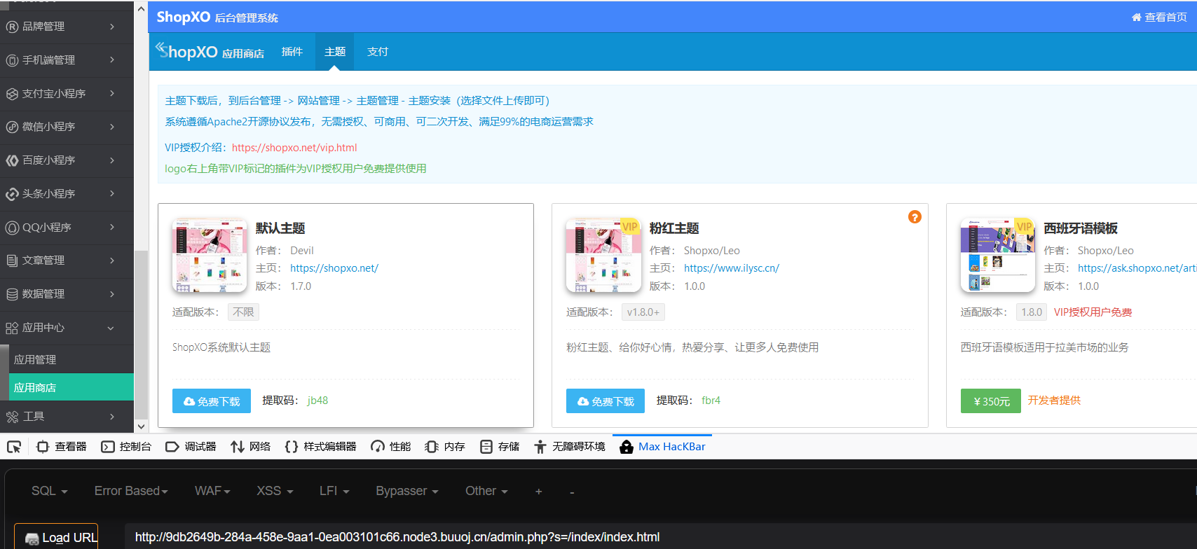1197x549 pixels.
Task: Click the Max HacKBar lock icon
Action: (x=627, y=447)
